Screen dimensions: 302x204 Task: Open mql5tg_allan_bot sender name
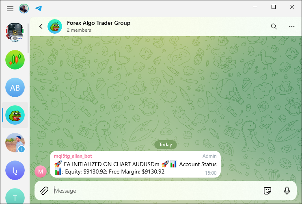[73, 156]
